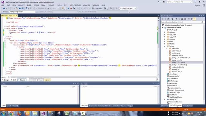Click the search magnifier in Solution Explorer
The image size is (206, 116).
[202, 22]
